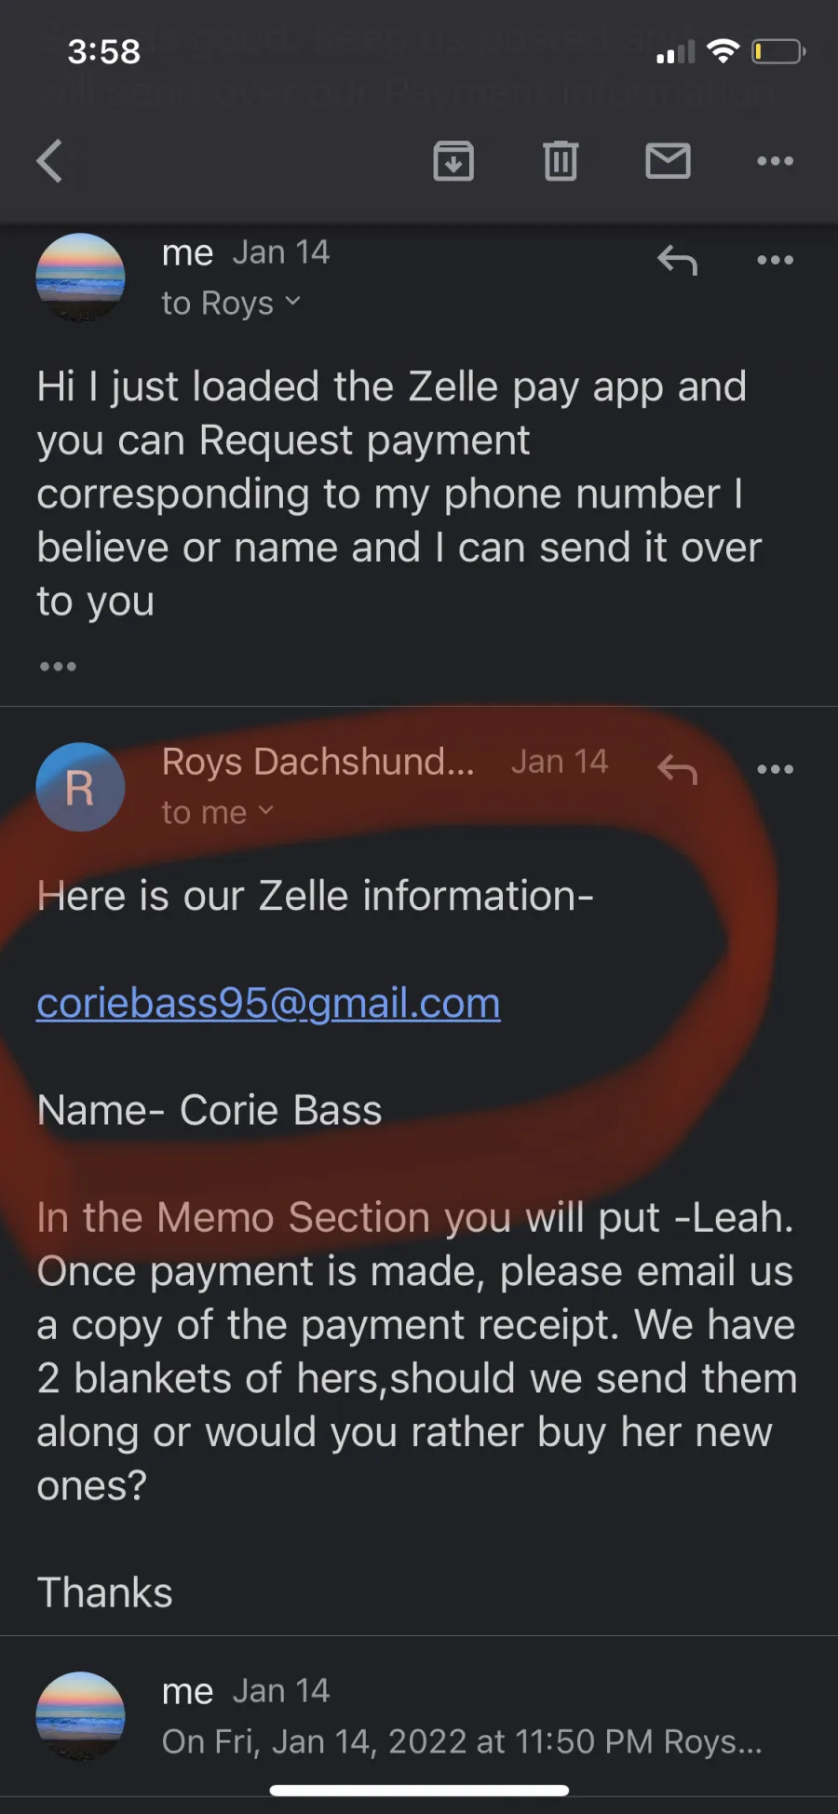Screen dimensions: 838x1814
Task: Reply to the first message from me
Action: click(x=677, y=261)
